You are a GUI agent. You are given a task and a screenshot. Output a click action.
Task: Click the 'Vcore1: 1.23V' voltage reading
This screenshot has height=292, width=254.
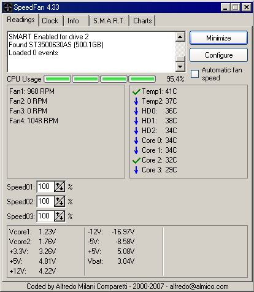coord(33,232)
